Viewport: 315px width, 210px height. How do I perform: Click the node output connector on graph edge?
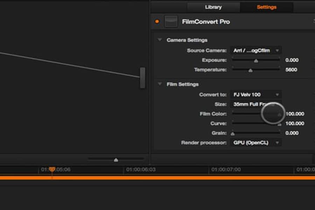click(x=142, y=78)
